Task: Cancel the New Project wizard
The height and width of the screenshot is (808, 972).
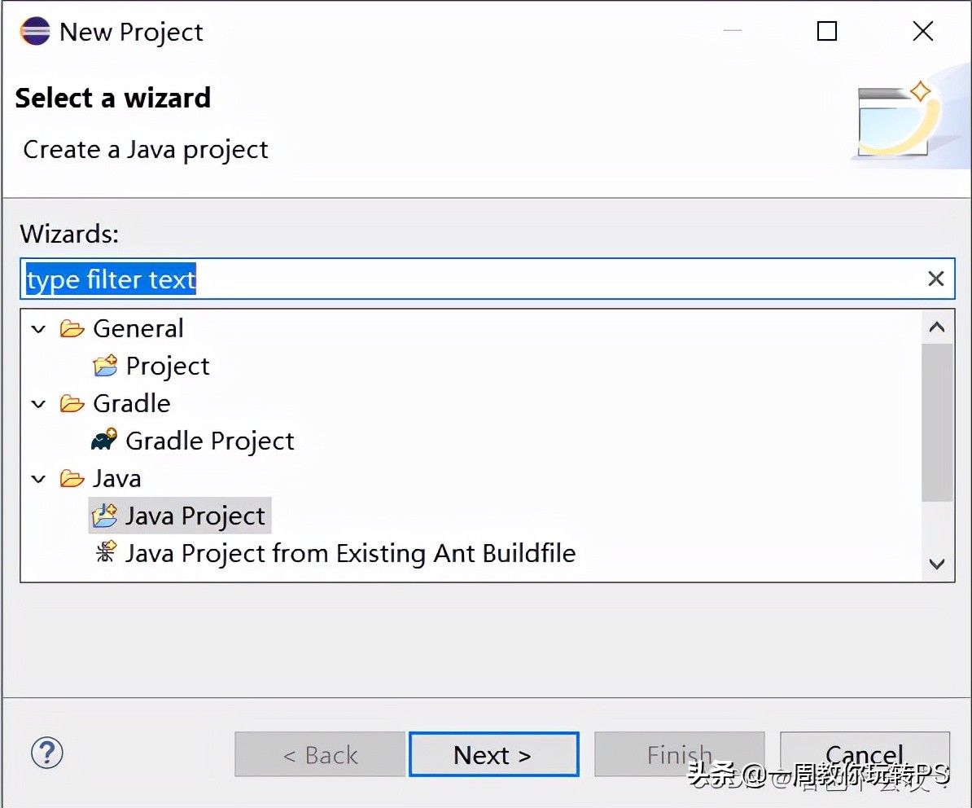Action: point(865,754)
